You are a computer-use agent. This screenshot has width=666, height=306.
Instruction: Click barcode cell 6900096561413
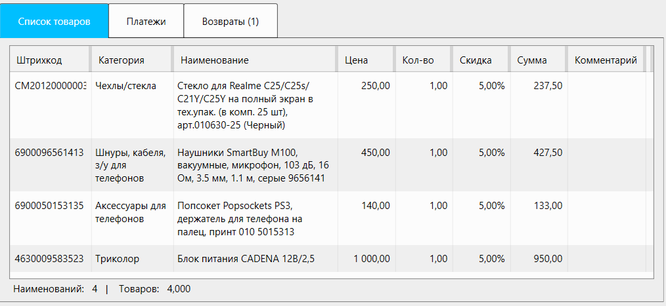[x=49, y=153]
